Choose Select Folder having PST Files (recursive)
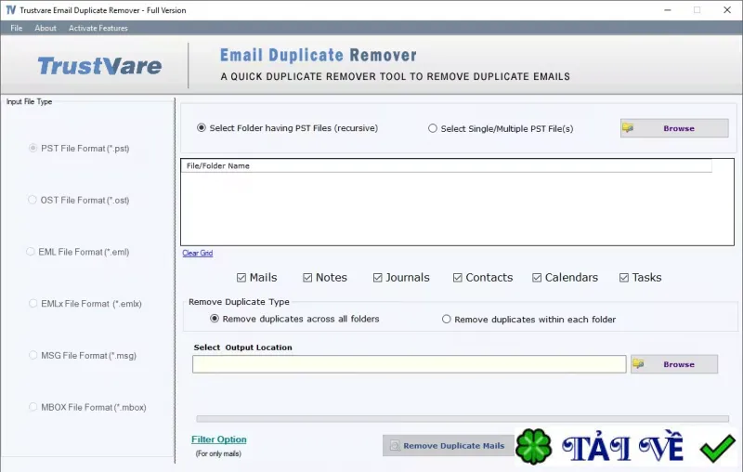 [x=288, y=128]
